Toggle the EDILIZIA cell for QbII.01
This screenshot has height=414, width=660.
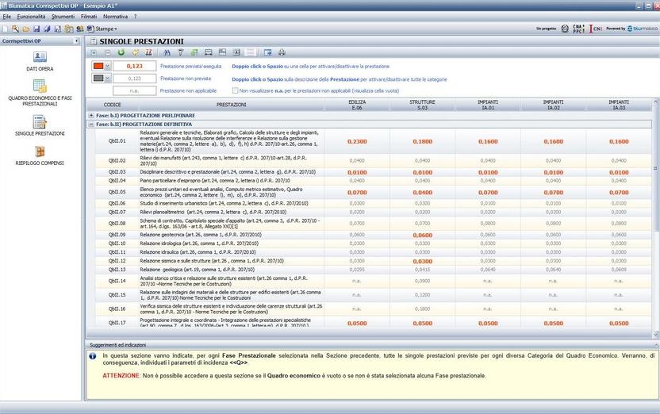pos(356,141)
